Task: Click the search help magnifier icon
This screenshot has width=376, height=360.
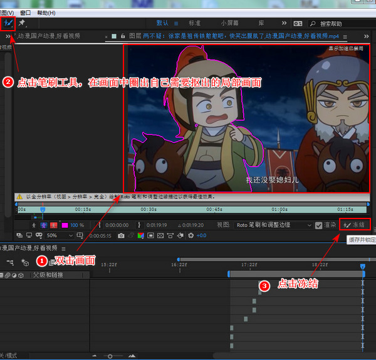Action: (x=313, y=23)
